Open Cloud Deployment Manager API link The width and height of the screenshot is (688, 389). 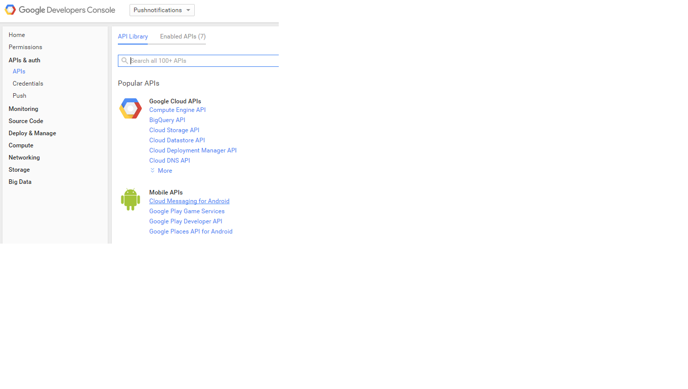click(x=193, y=150)
